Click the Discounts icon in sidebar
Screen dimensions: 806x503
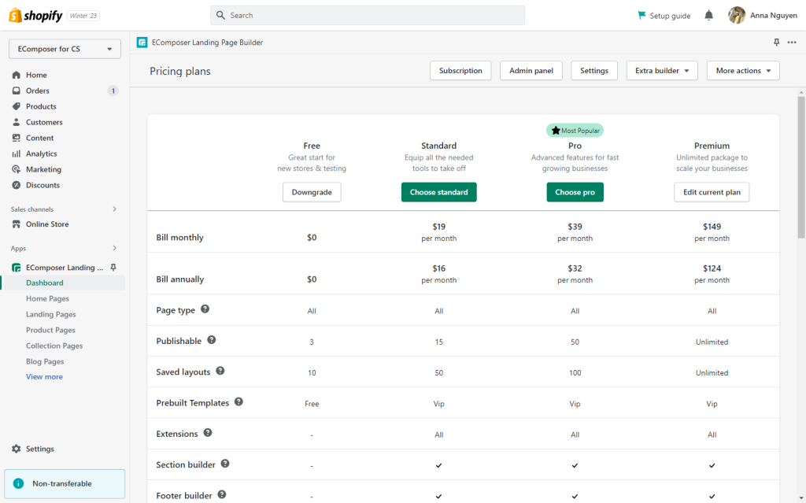coord(17,185)
